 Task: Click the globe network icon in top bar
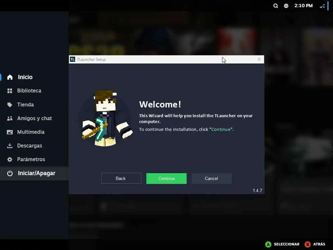286,6
